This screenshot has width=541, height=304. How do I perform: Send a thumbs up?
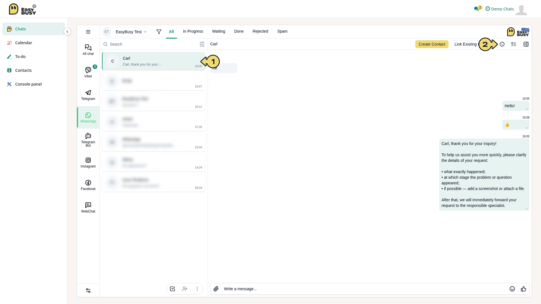[524, 289]
